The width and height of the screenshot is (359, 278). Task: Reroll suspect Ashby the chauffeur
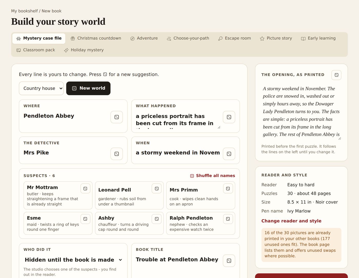click(x=157, y=219)
